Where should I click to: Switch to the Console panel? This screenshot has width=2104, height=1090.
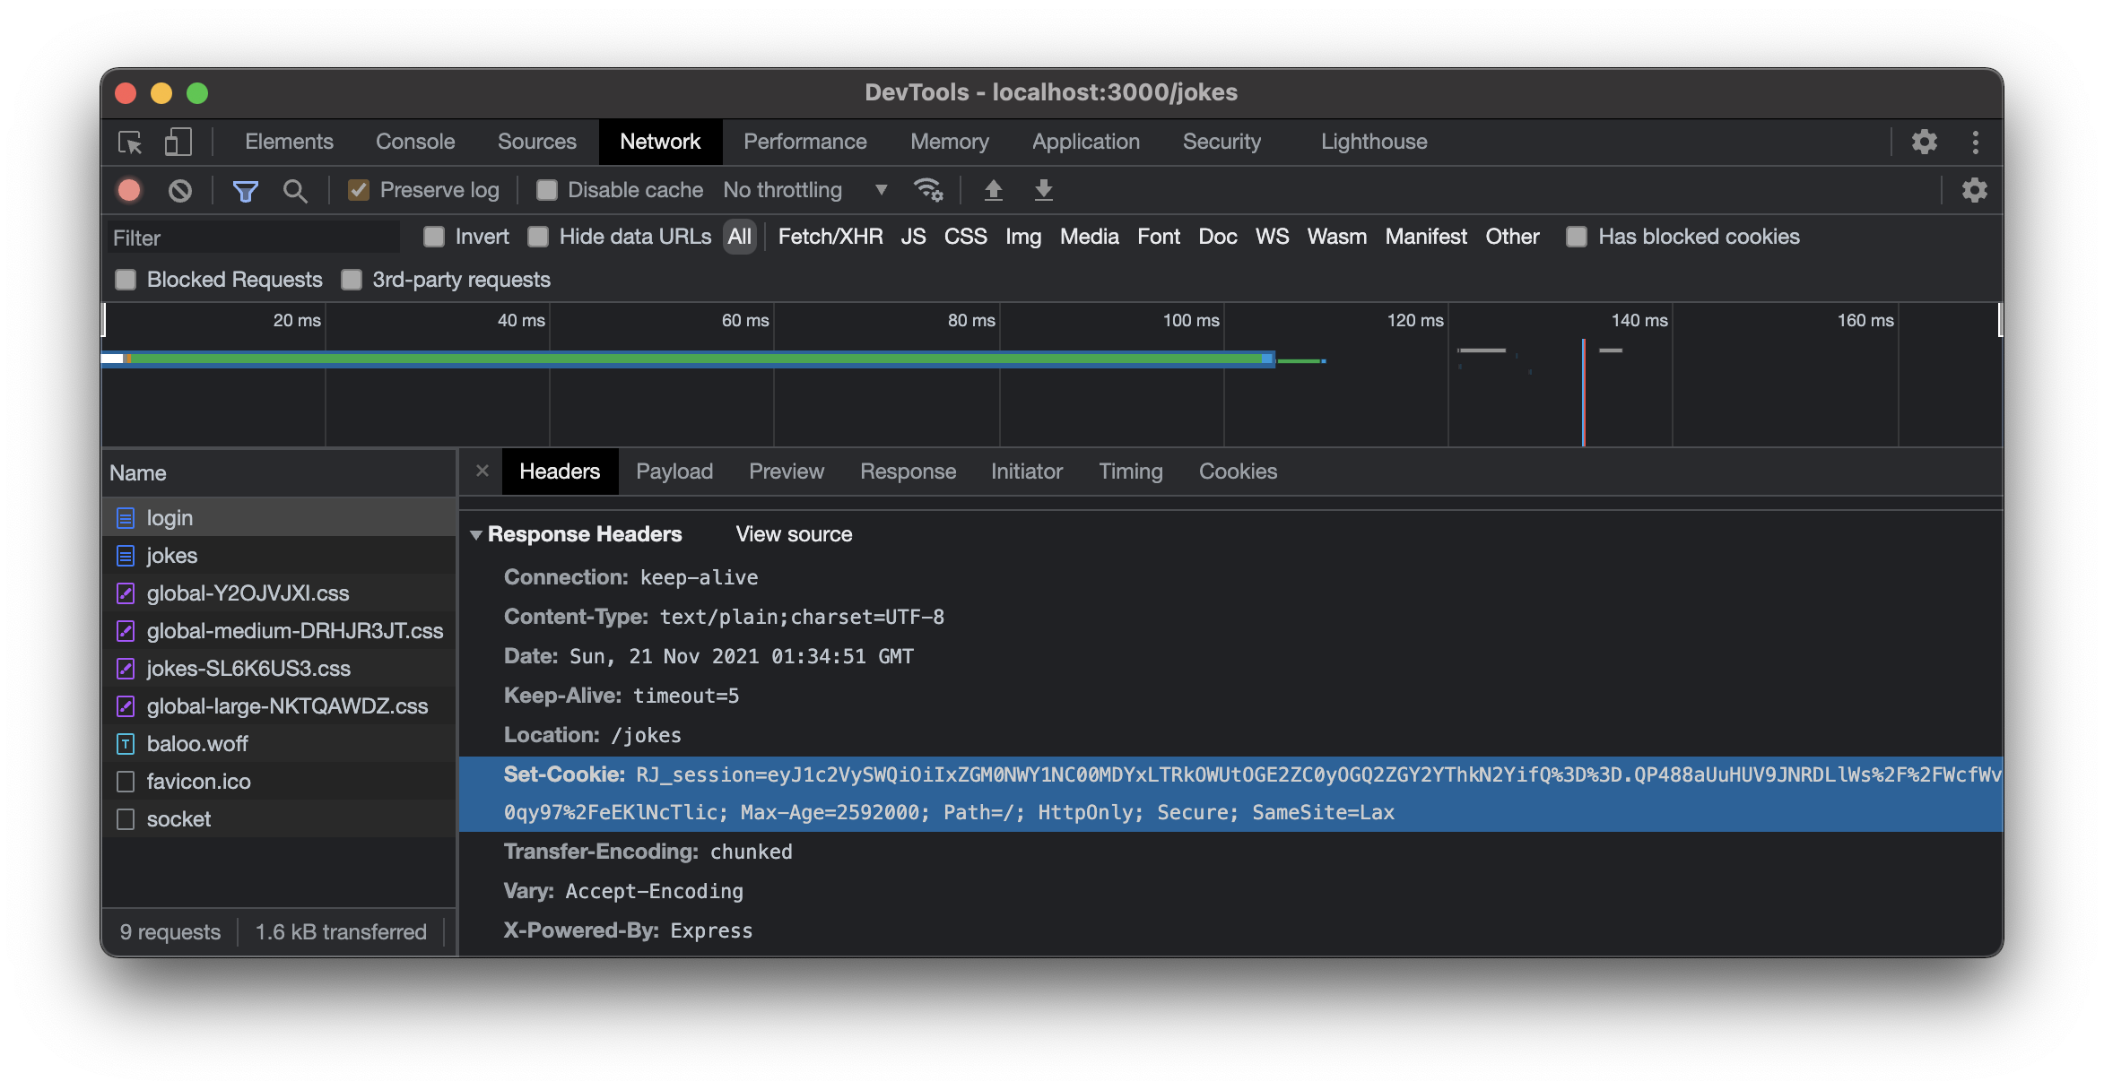coord(413,142)
